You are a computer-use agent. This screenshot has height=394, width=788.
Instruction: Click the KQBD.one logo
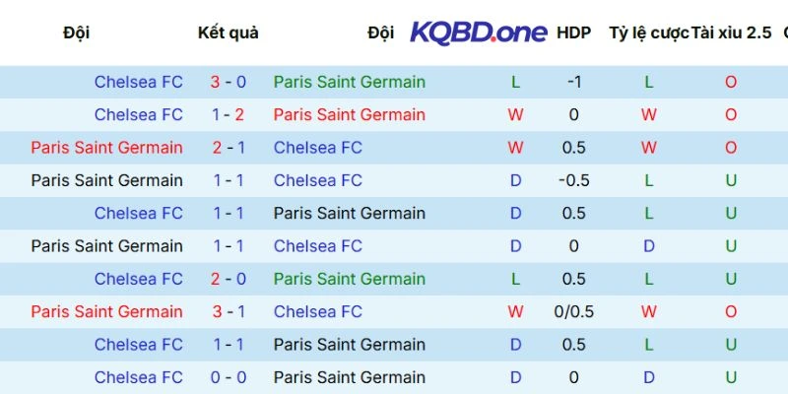pyautogui.click(x=479, y=33)
